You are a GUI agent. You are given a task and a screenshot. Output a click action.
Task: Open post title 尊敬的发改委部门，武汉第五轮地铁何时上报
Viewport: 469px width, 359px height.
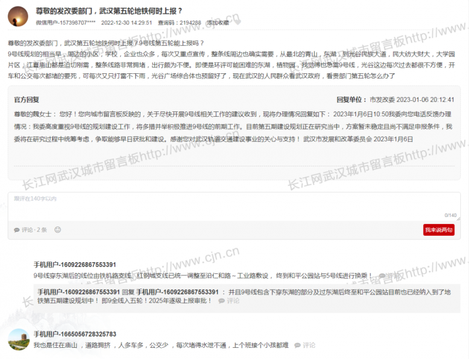tap(108, 11)
